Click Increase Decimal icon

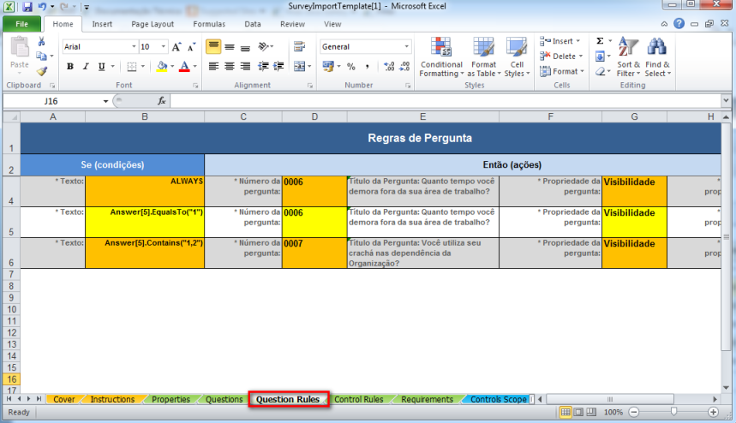click(x=389, y=67)
